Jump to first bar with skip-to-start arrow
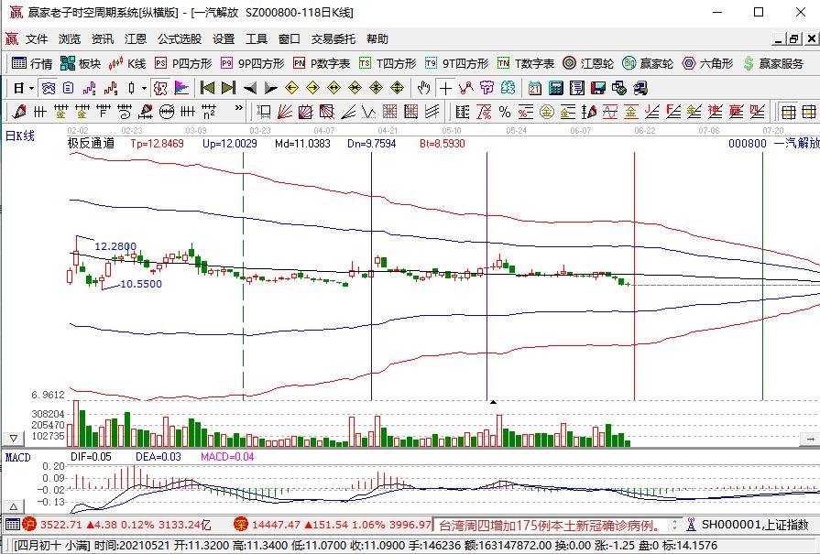This screenshot has height=554, width=820. pos(207,88)
